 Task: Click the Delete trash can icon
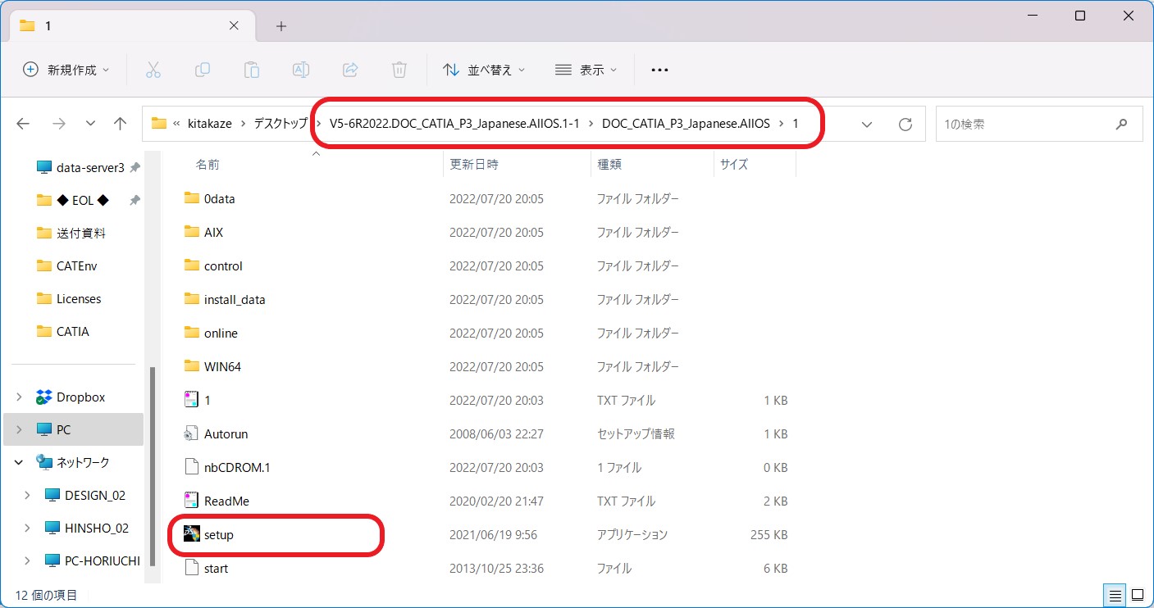(399, 70)
